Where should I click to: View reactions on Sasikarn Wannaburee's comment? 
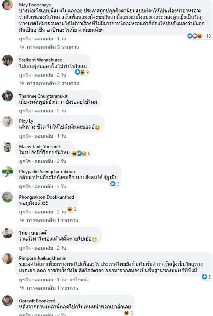(x=82, y=72)
